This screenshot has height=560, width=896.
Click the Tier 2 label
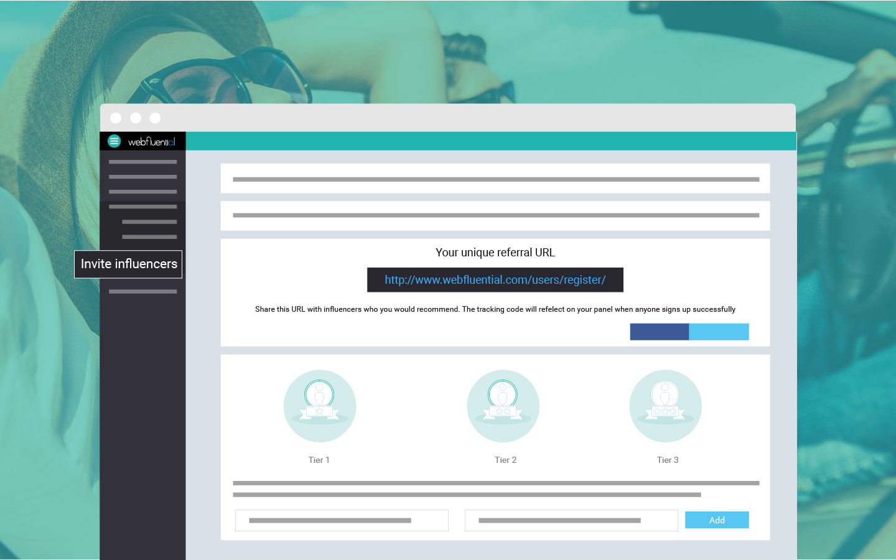tap(506, 460)
